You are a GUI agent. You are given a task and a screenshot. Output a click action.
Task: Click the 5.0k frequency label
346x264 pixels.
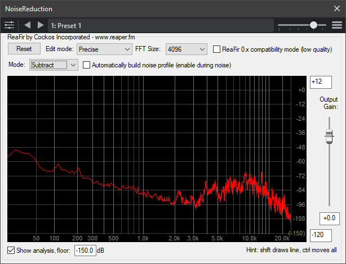[x=217, y=238]
